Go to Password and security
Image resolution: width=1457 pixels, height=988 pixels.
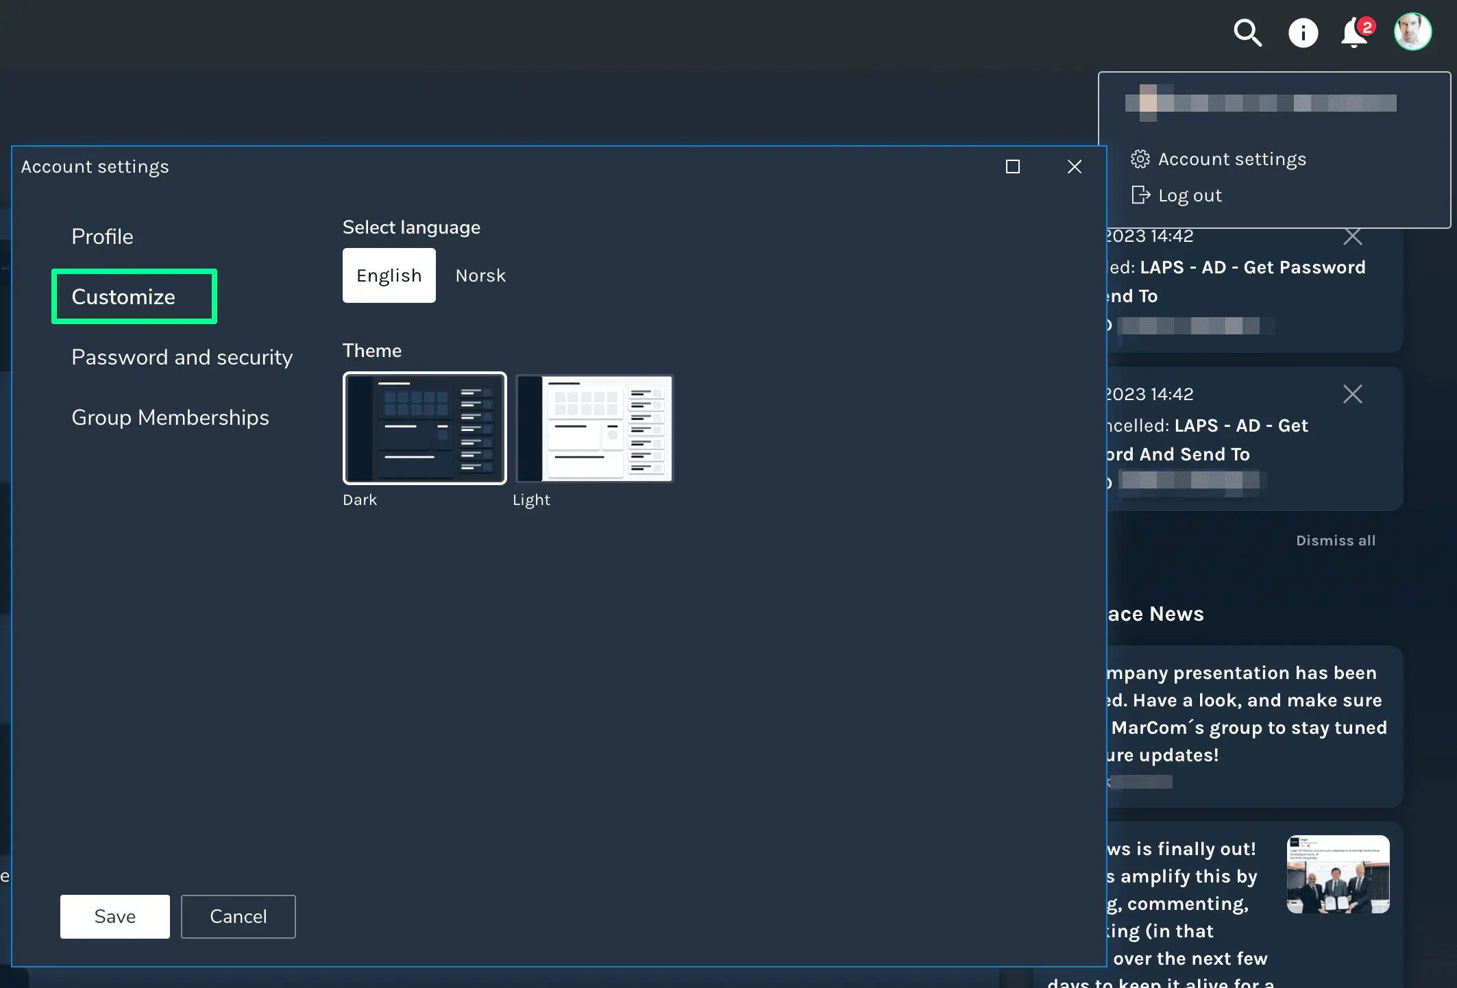point(182,357)
